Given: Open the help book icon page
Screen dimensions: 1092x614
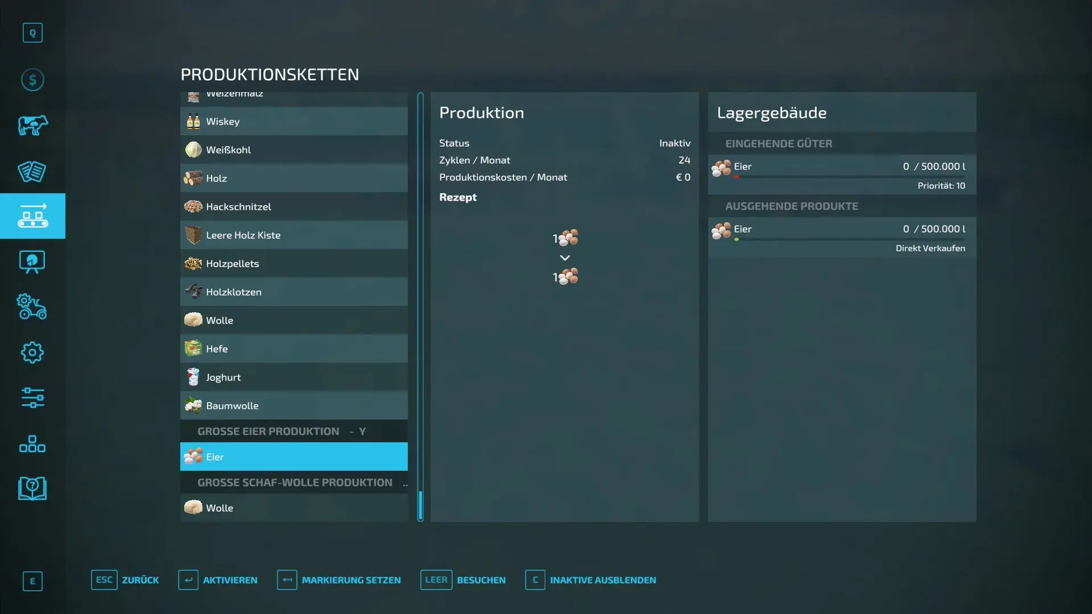Looking at the screenshot, I should click(x=32, y=489).
